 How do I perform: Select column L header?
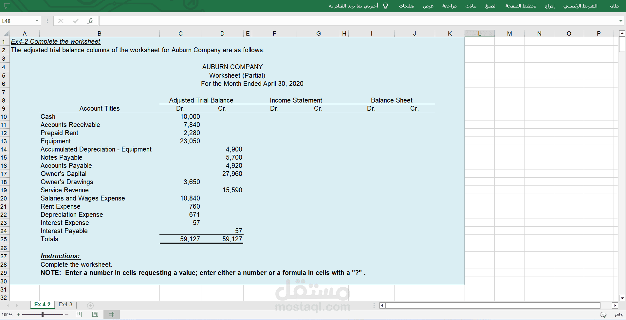pyautogui.click(x=479, y=33)
